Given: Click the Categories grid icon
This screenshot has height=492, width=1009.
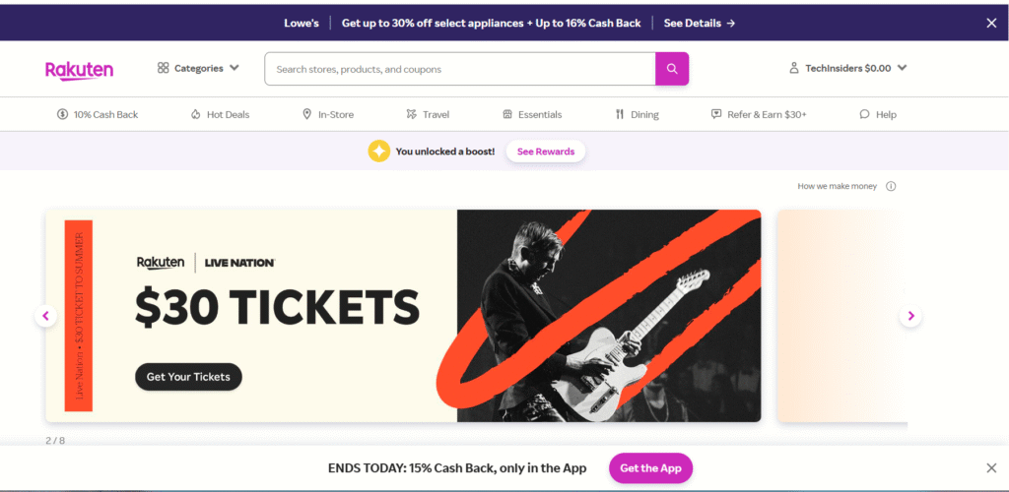Looking at the screenshot, I should point(164,69).
